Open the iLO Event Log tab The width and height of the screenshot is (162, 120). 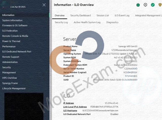coord(122,15)
